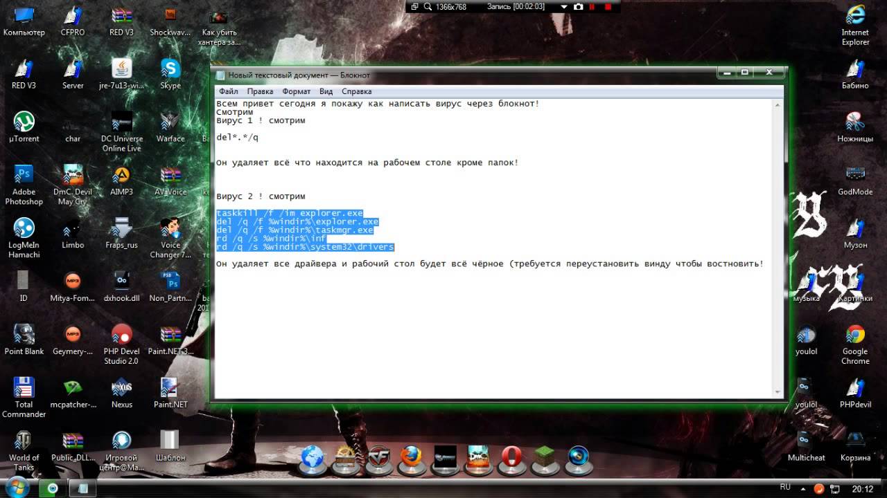
Task: Open AIMP3 player shortcut
Action: [x=122, y=181]
